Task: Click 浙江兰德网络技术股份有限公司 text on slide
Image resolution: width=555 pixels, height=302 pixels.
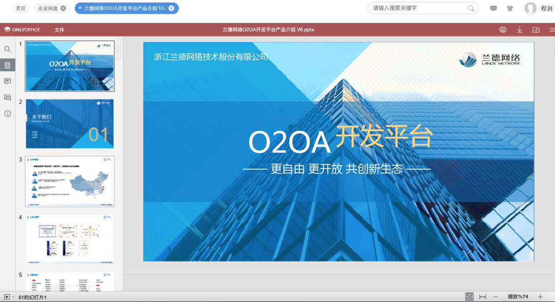Action: point(211,57)
